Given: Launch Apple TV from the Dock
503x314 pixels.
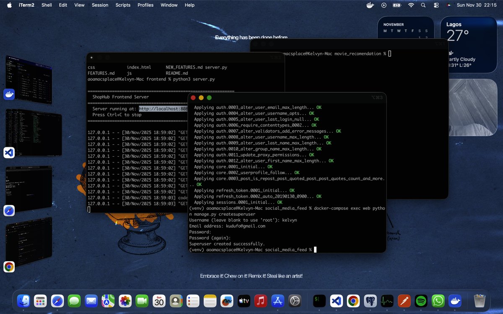Looking at the screenshot, I should pyautogui.click(x=244, y=300).
